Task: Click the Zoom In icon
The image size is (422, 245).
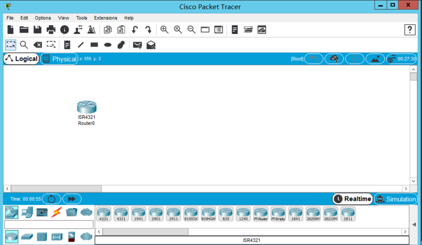Action: [165, 30]
